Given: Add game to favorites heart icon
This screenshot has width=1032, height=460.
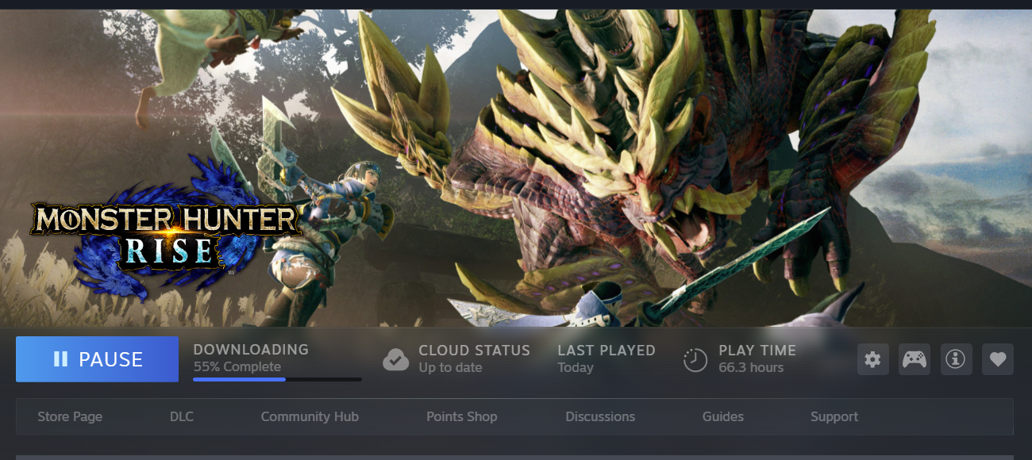Looking at the screenshot, I should coord(998,359).
